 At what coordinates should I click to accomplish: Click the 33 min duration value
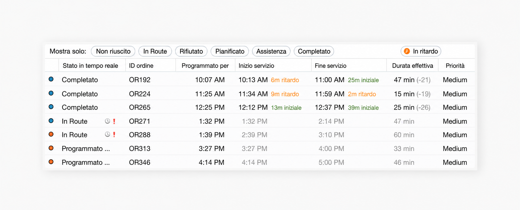pyautogui.click(x=404, y=149)
